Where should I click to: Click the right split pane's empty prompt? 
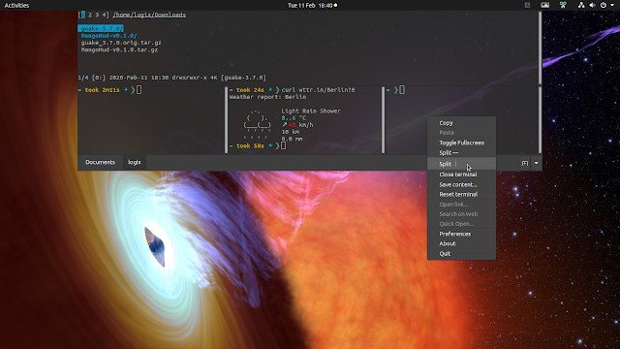click(395, 90)
